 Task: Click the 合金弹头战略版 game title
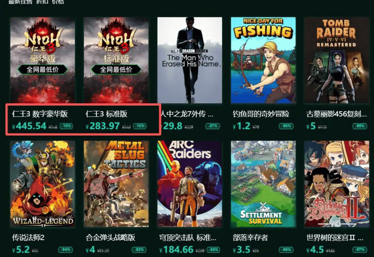[x=110, y=238]
